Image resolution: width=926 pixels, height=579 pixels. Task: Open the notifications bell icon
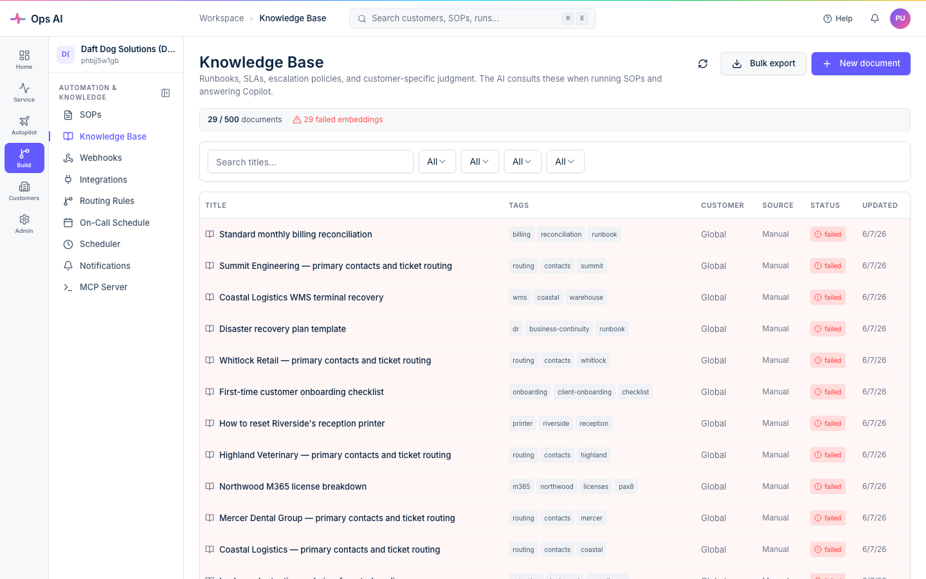coord(875,19)
